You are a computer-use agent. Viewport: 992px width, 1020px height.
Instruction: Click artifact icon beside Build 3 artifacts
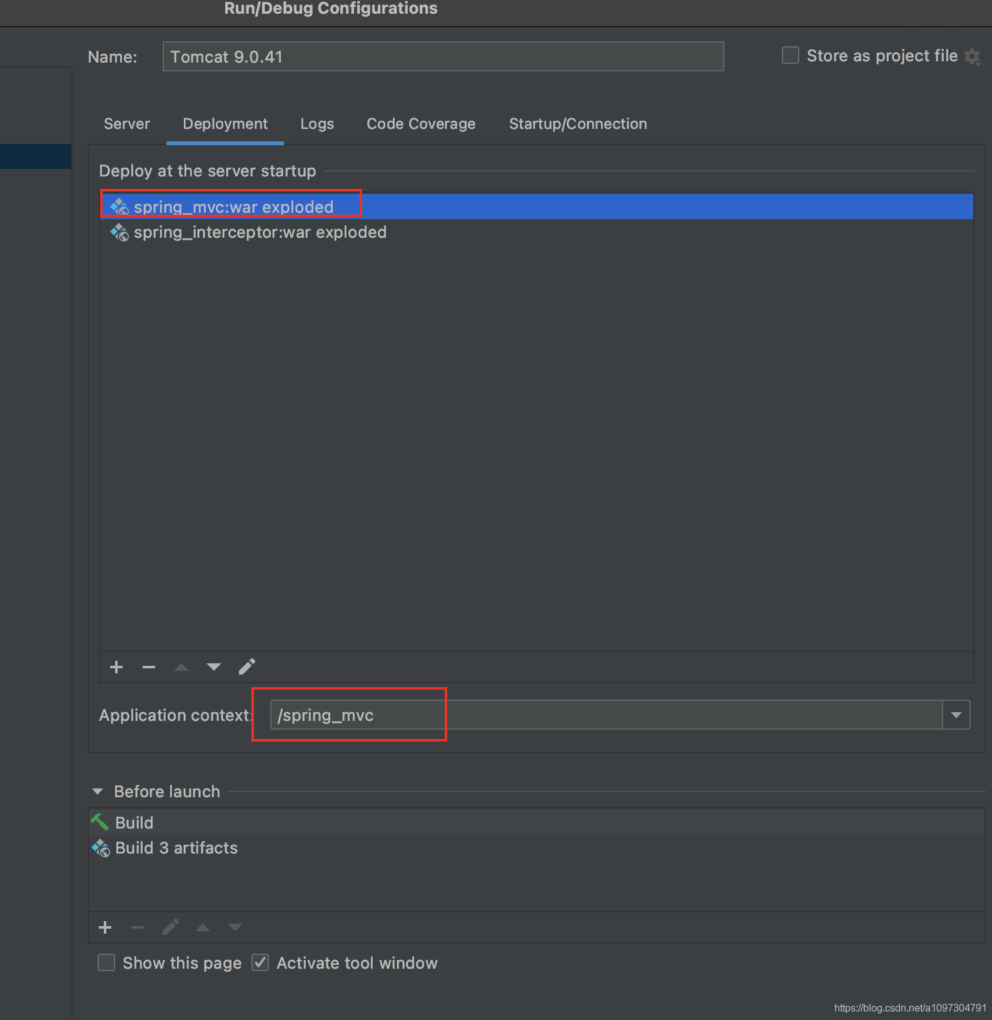[100, 848]
